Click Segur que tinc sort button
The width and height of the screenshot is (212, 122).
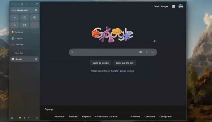click(x=125, y=63)
